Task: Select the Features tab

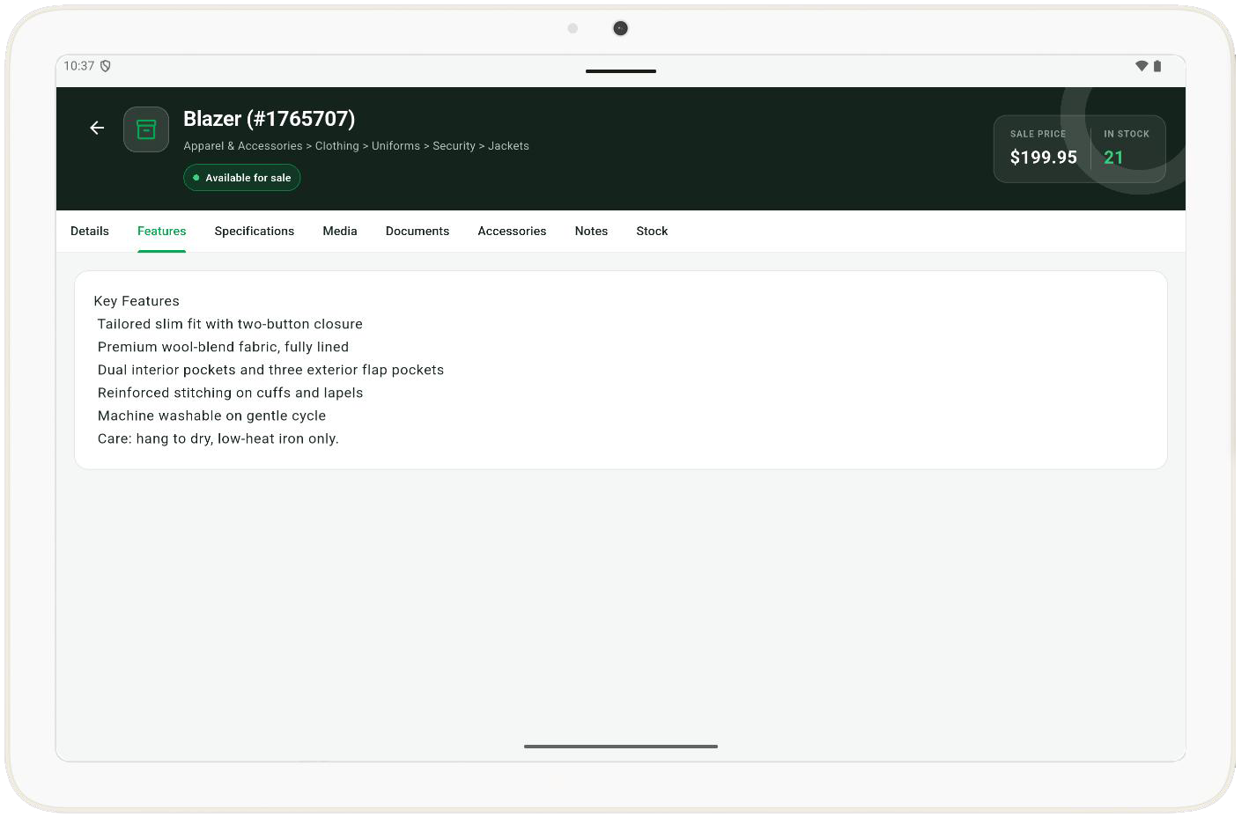Action: click(x=162, y=232)
